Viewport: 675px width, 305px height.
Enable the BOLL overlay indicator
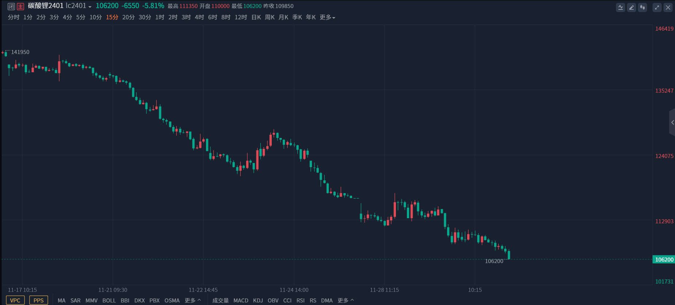[109, 300]
